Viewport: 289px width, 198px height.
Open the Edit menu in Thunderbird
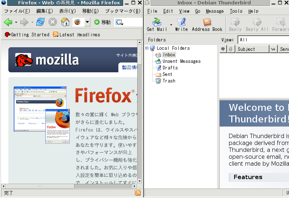click(x=168, y=11)
